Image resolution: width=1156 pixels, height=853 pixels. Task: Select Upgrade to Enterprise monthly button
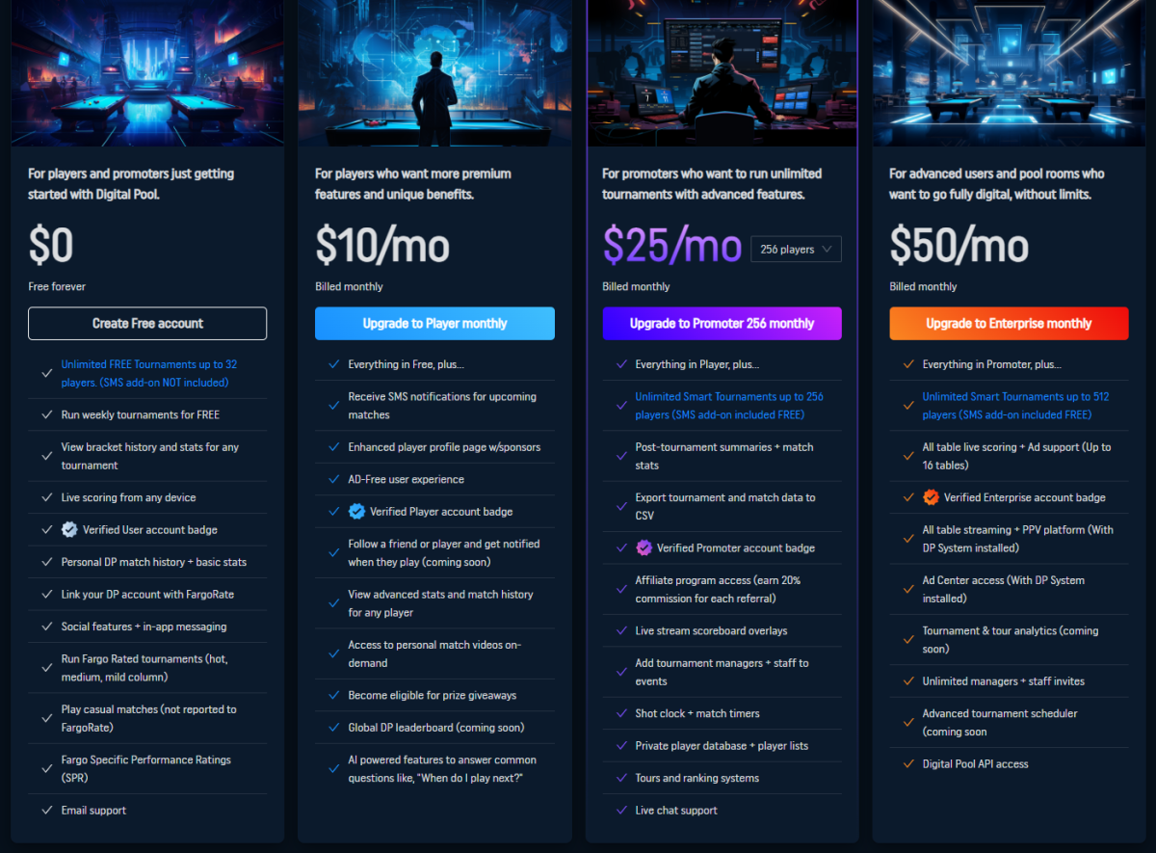tap(1009, 324)
